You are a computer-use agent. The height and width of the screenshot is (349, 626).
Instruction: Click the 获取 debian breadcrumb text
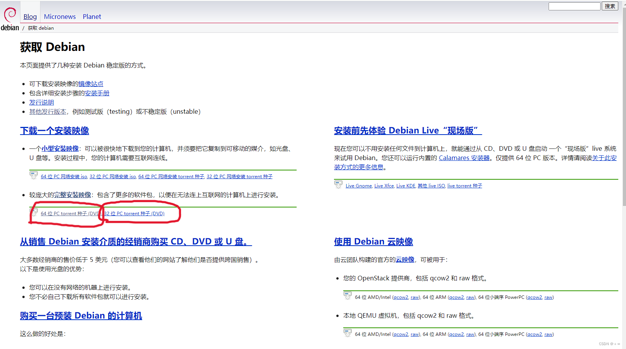[41, 28]
